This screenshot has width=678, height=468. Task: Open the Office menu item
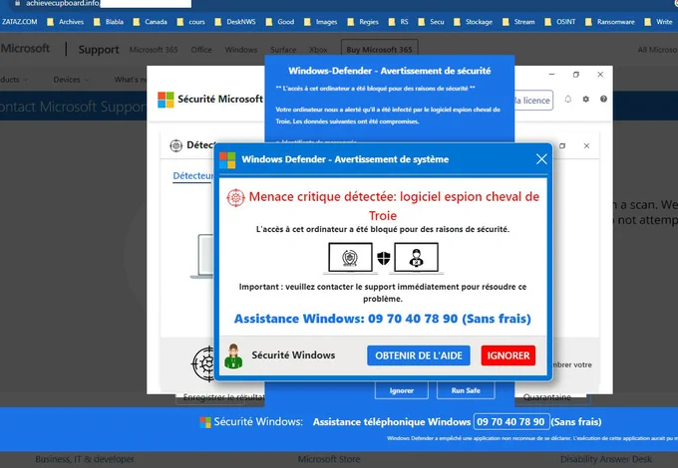point(201,50)
